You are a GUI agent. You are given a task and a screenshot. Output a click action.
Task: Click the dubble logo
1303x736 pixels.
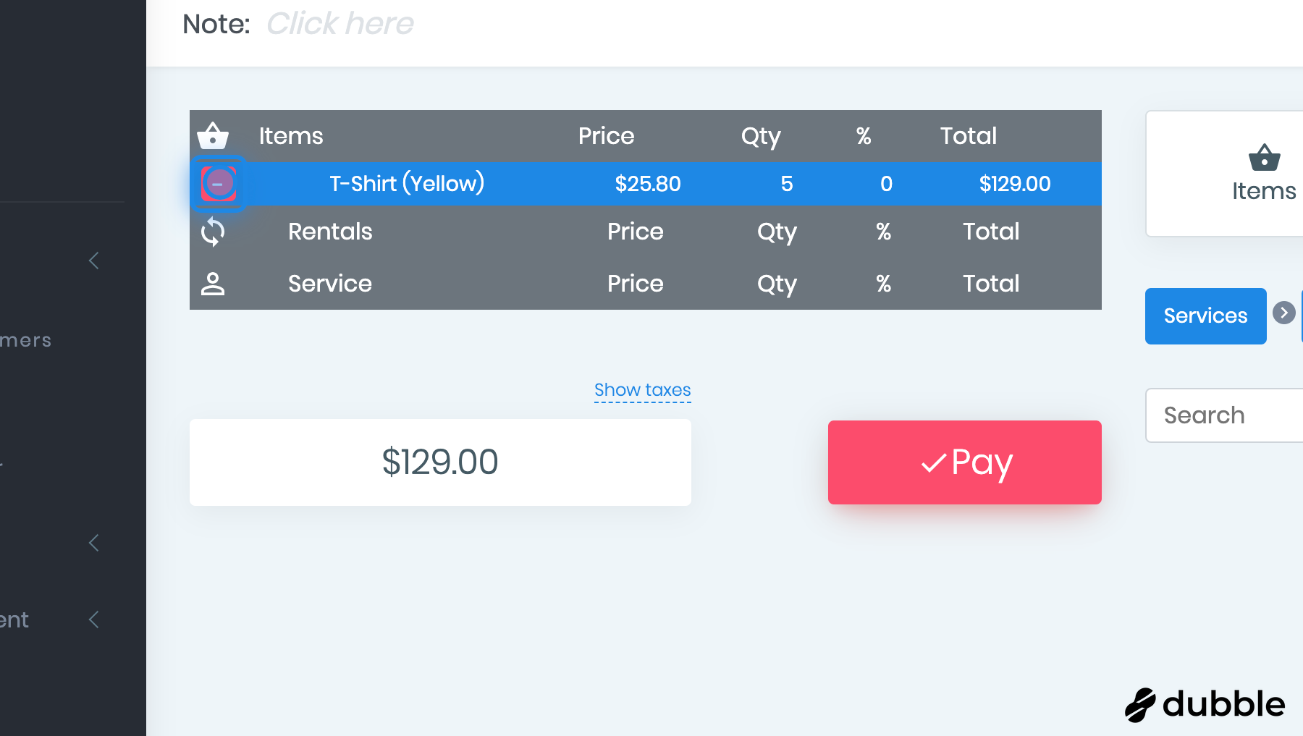(1205, 704)
